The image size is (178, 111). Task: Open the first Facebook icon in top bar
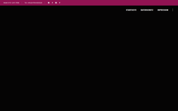click(52, 3)
